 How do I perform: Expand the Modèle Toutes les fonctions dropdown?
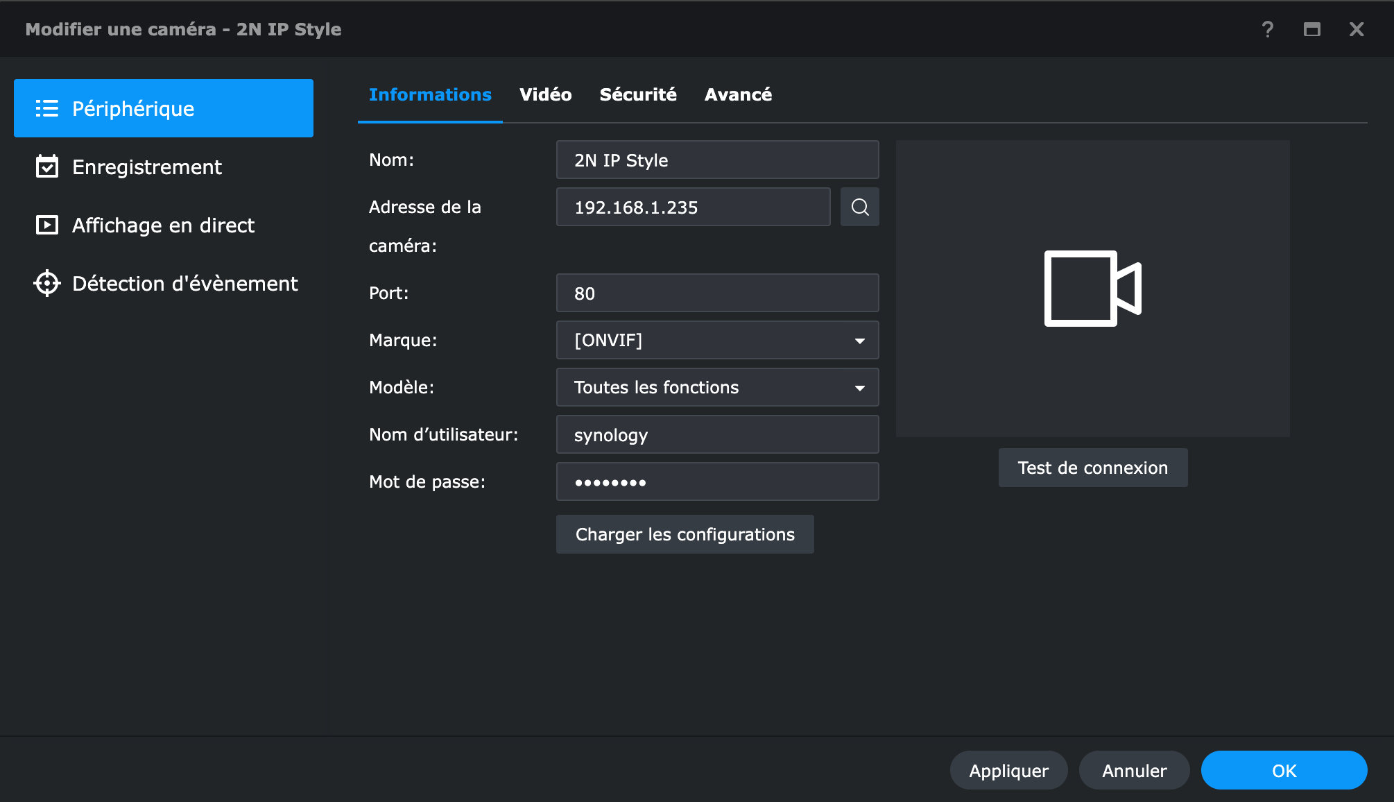pos(718,387)
